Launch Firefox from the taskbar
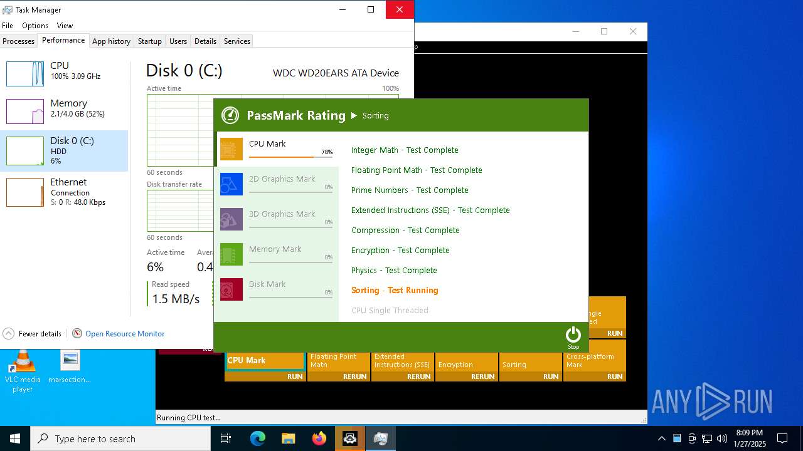803x451 pixels. coord(319,438)
